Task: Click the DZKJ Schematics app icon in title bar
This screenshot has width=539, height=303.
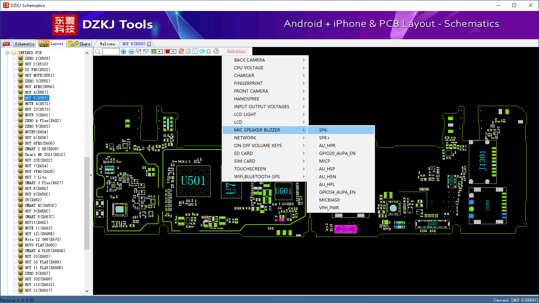Action: (x=6, y=5)
